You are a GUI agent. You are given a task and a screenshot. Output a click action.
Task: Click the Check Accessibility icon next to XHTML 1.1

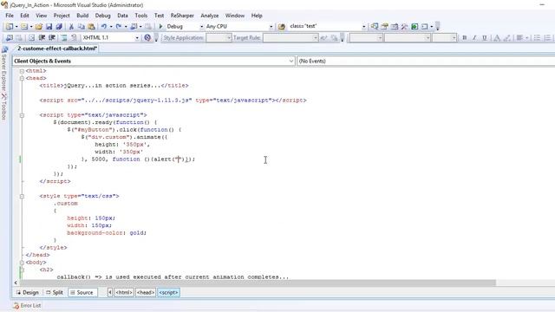pyautogui.click(x=147, y=37)
